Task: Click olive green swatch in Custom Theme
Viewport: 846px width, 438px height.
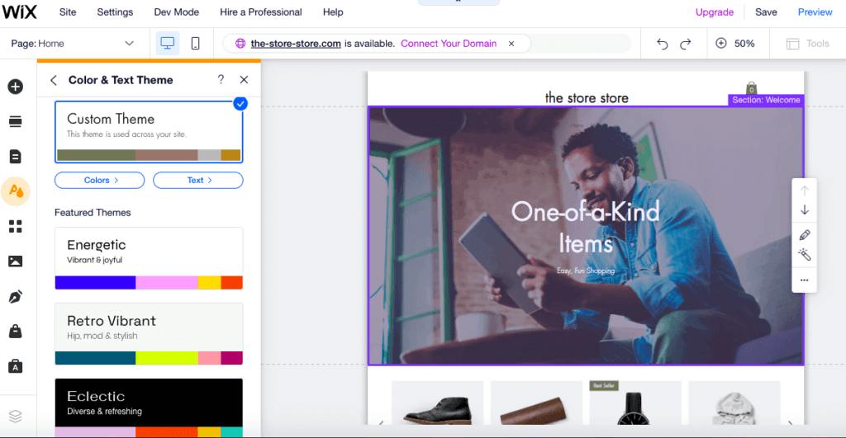Action: click(x=96, y=155)
